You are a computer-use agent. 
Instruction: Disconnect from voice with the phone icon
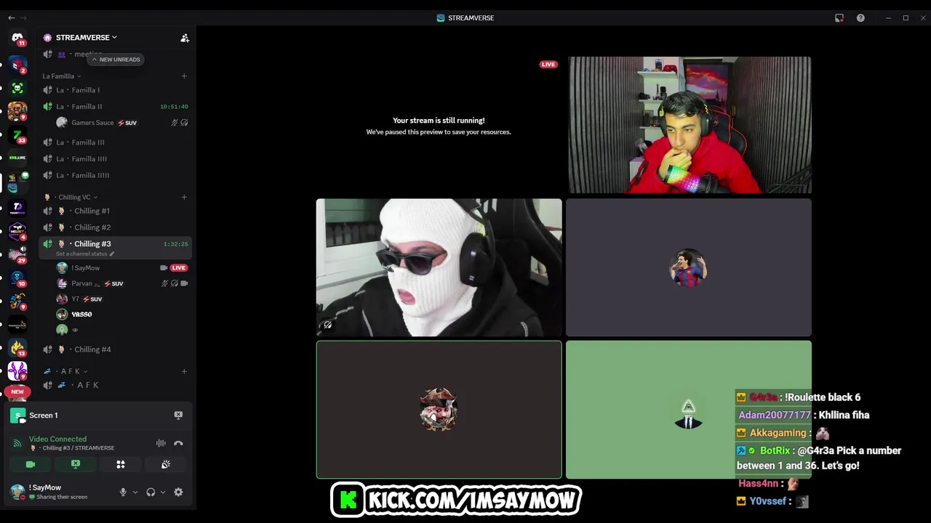point(178,443)
